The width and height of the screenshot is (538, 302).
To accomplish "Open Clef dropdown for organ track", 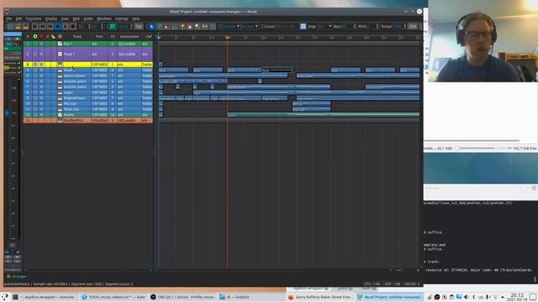I will 147,92.
